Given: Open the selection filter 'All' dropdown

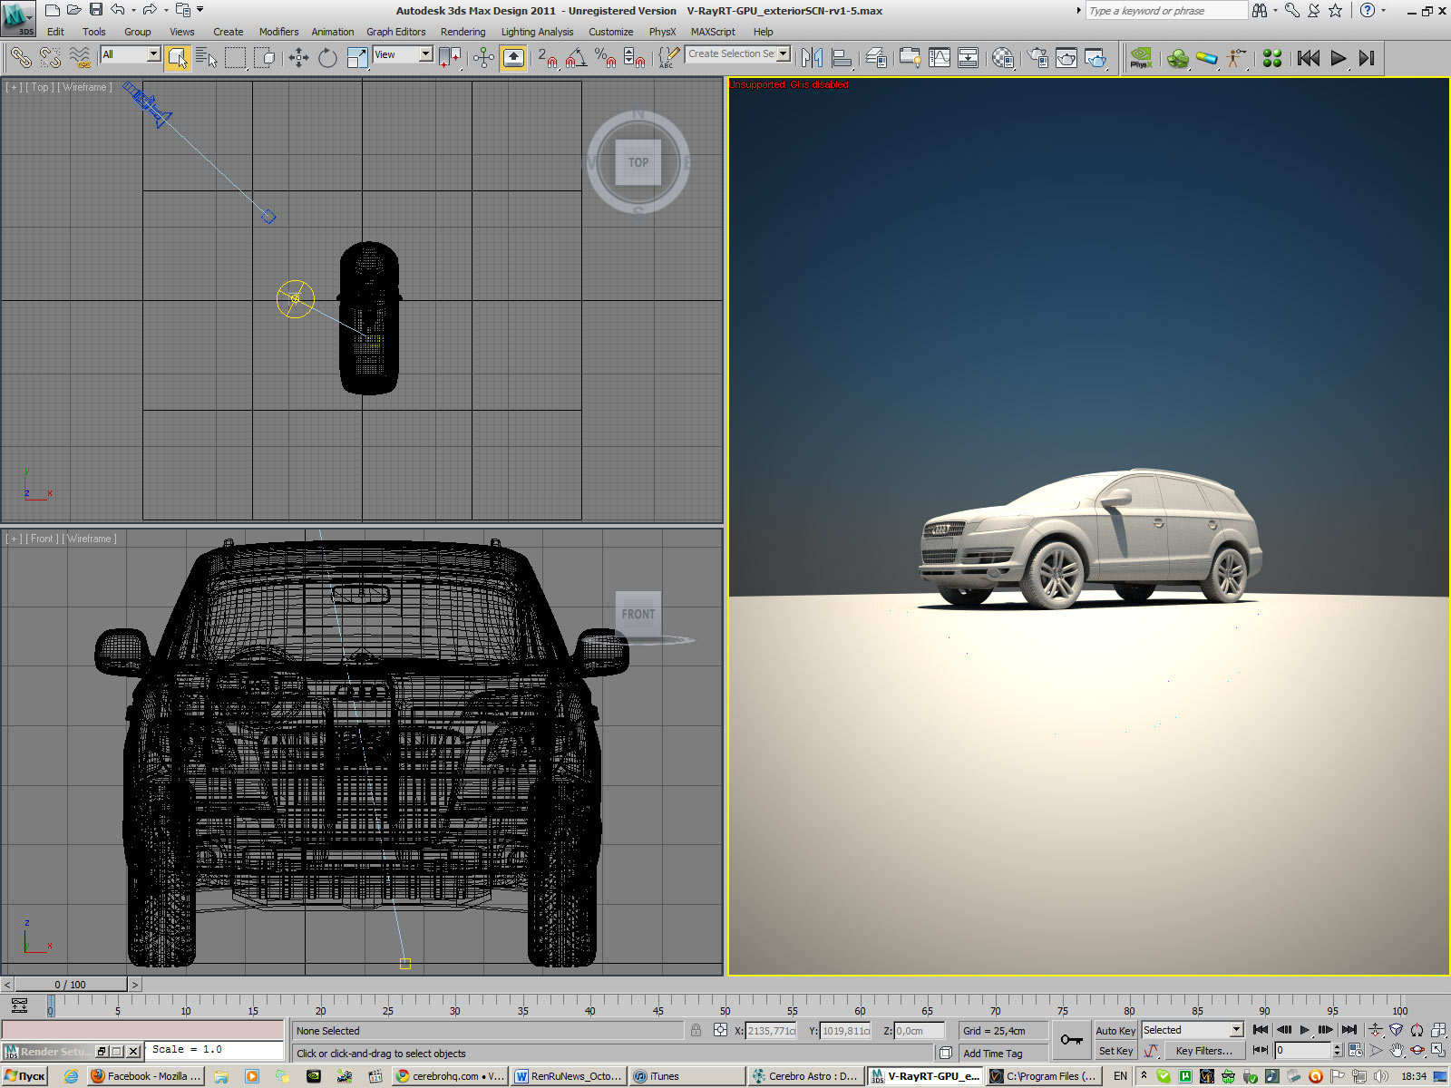Looking at the screenshot, I should 153,54.
